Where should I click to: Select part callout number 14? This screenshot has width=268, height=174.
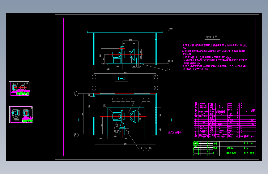(141, 148)
